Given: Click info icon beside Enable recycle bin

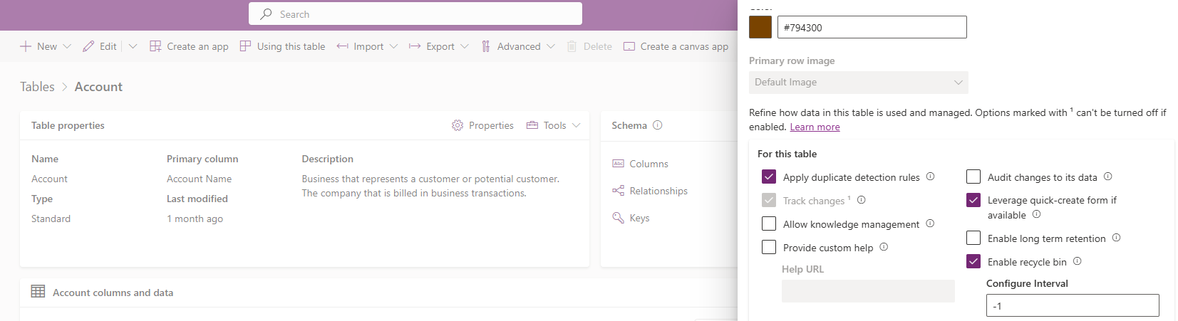Looking at the screenshot, I should coord(1078,261).
